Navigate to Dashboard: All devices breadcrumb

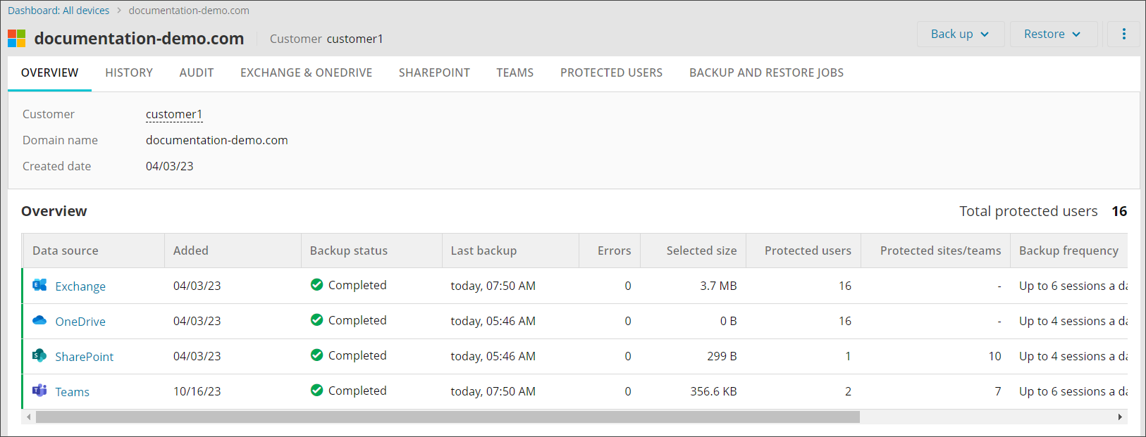[58, 11]
